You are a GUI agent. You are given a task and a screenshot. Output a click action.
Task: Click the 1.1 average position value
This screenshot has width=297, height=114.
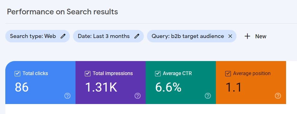coord(234,87)
